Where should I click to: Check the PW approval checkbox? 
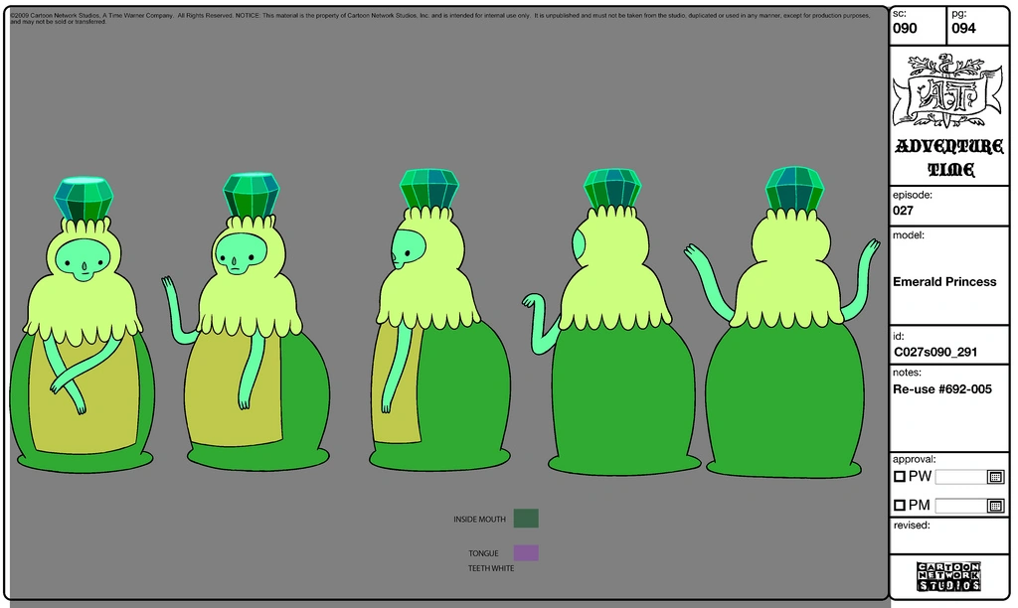(900, 476)
